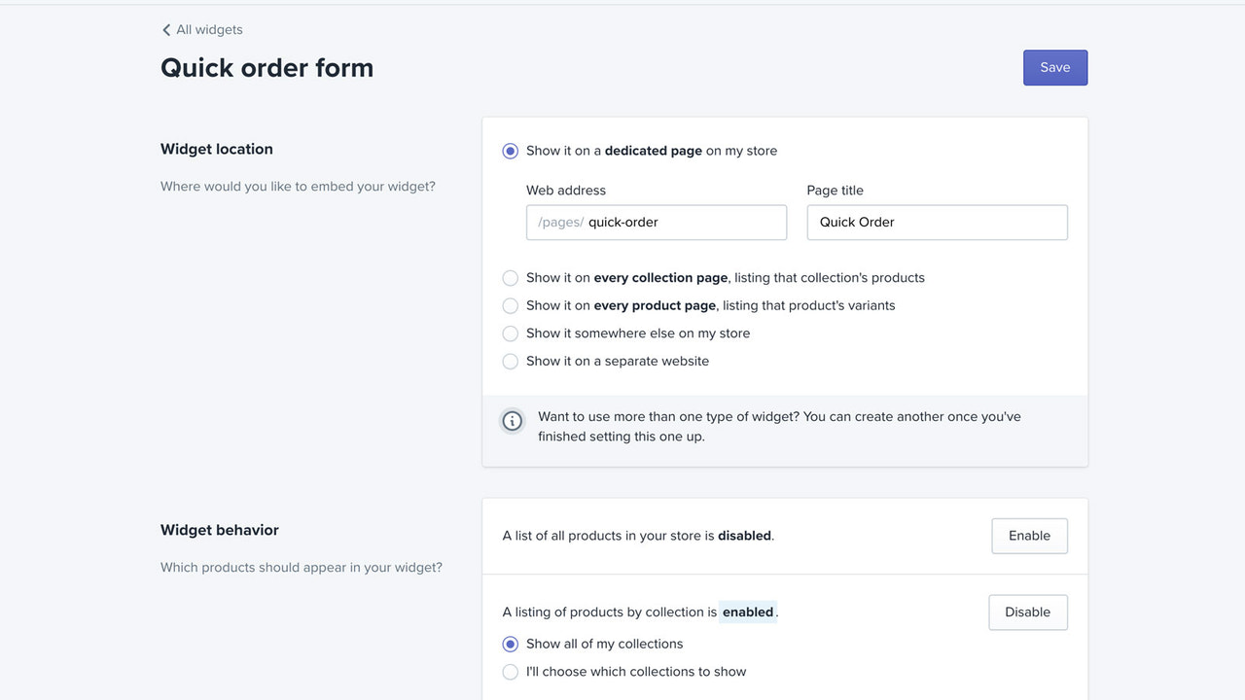Viewport: 1245px width, 700px height.
Task: Choose "I'll choose which collections to show"
Action: [x=511, y=671]
